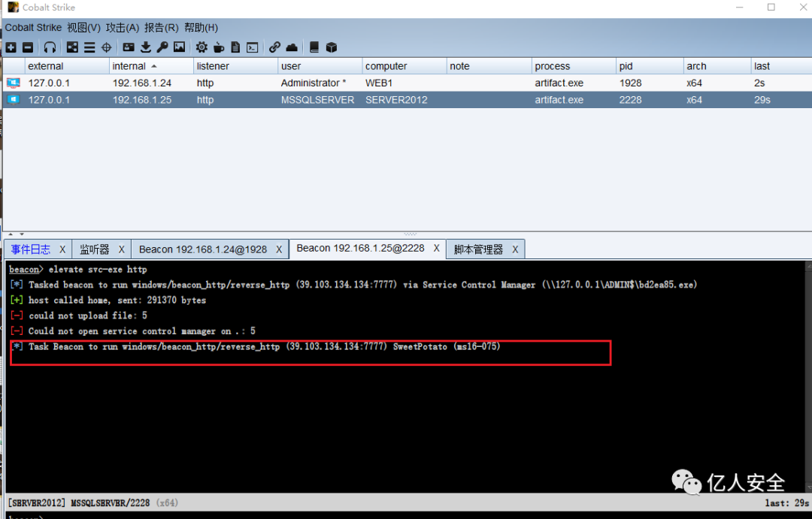The width and height of the screenshot is (812, 519).
Task: Switch to session table view icon
Action: point(89,47)
